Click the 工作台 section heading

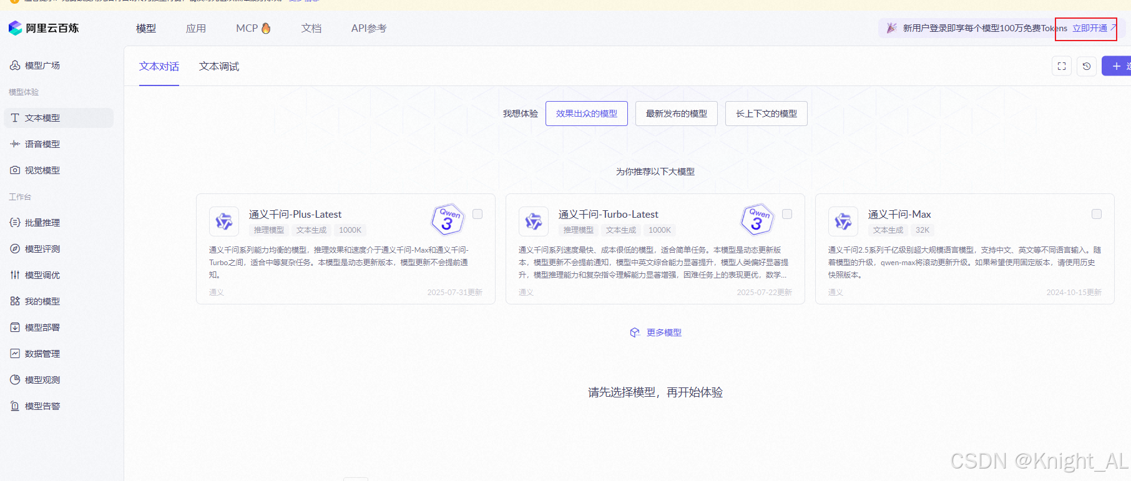click(20, 197)
